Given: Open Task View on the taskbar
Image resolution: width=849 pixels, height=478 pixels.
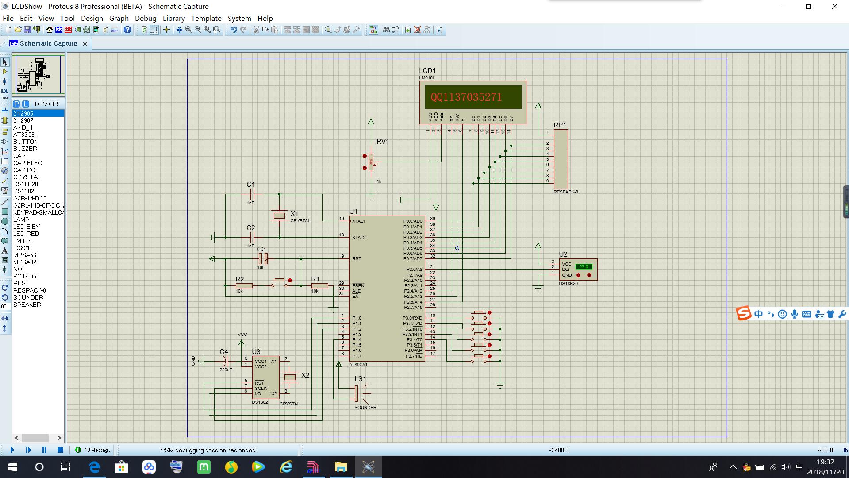Looking at the screenshot, I should coord(66,467).
